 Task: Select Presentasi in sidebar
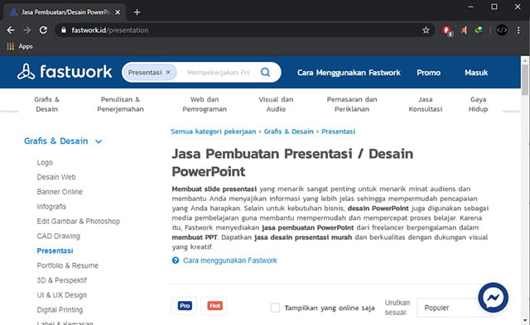click(x=55, y=251)
